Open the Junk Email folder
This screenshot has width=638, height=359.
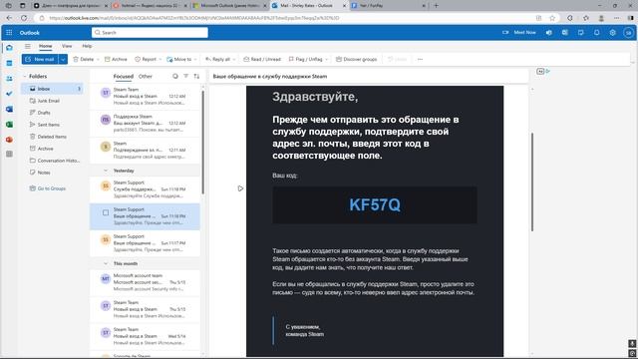click(x=45, y=101)
